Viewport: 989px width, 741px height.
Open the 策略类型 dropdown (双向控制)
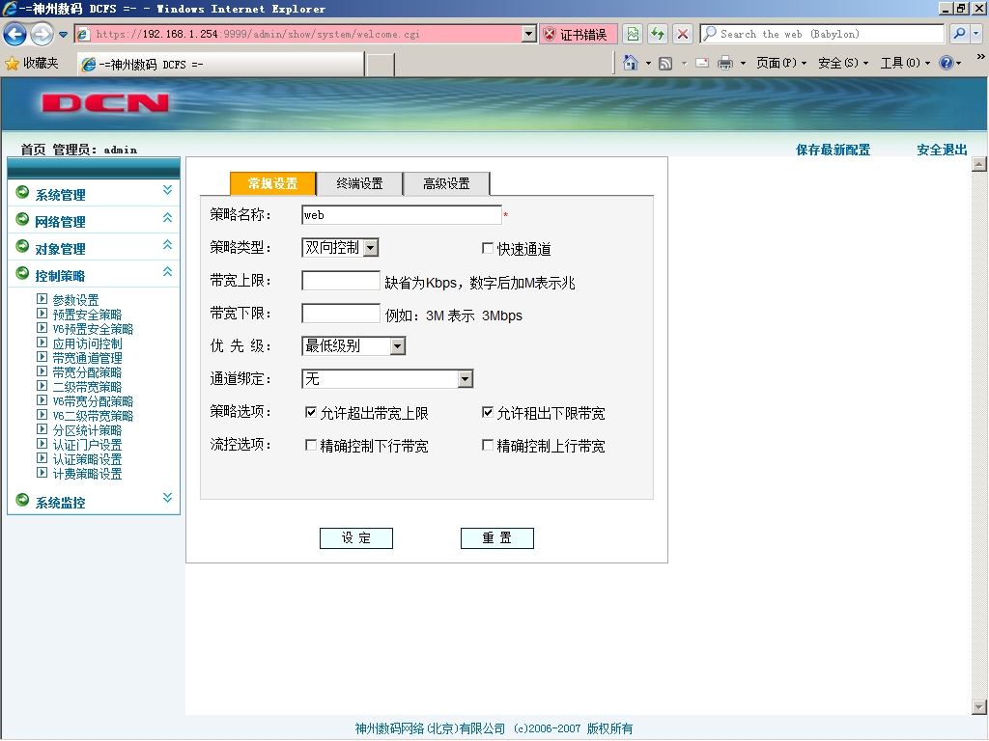340,248
